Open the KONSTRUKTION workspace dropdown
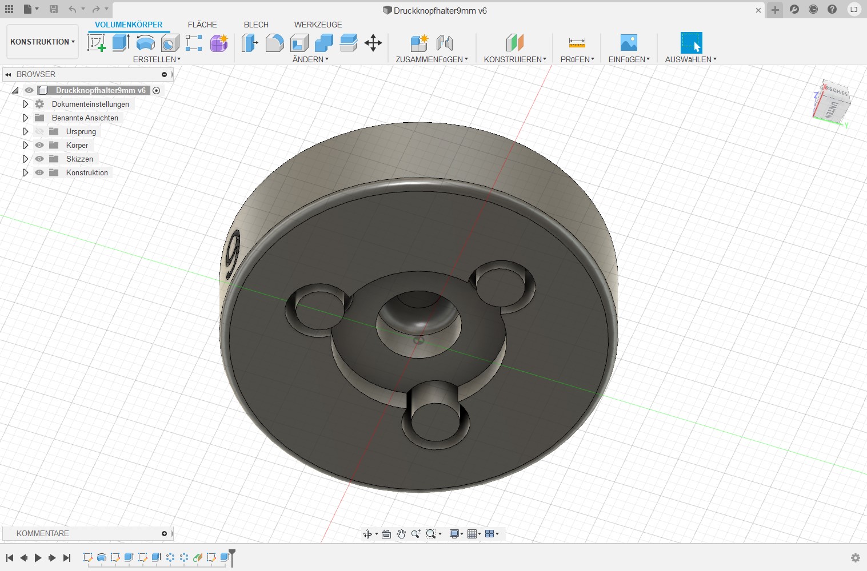Screen dimensions: 867x571 42,42
